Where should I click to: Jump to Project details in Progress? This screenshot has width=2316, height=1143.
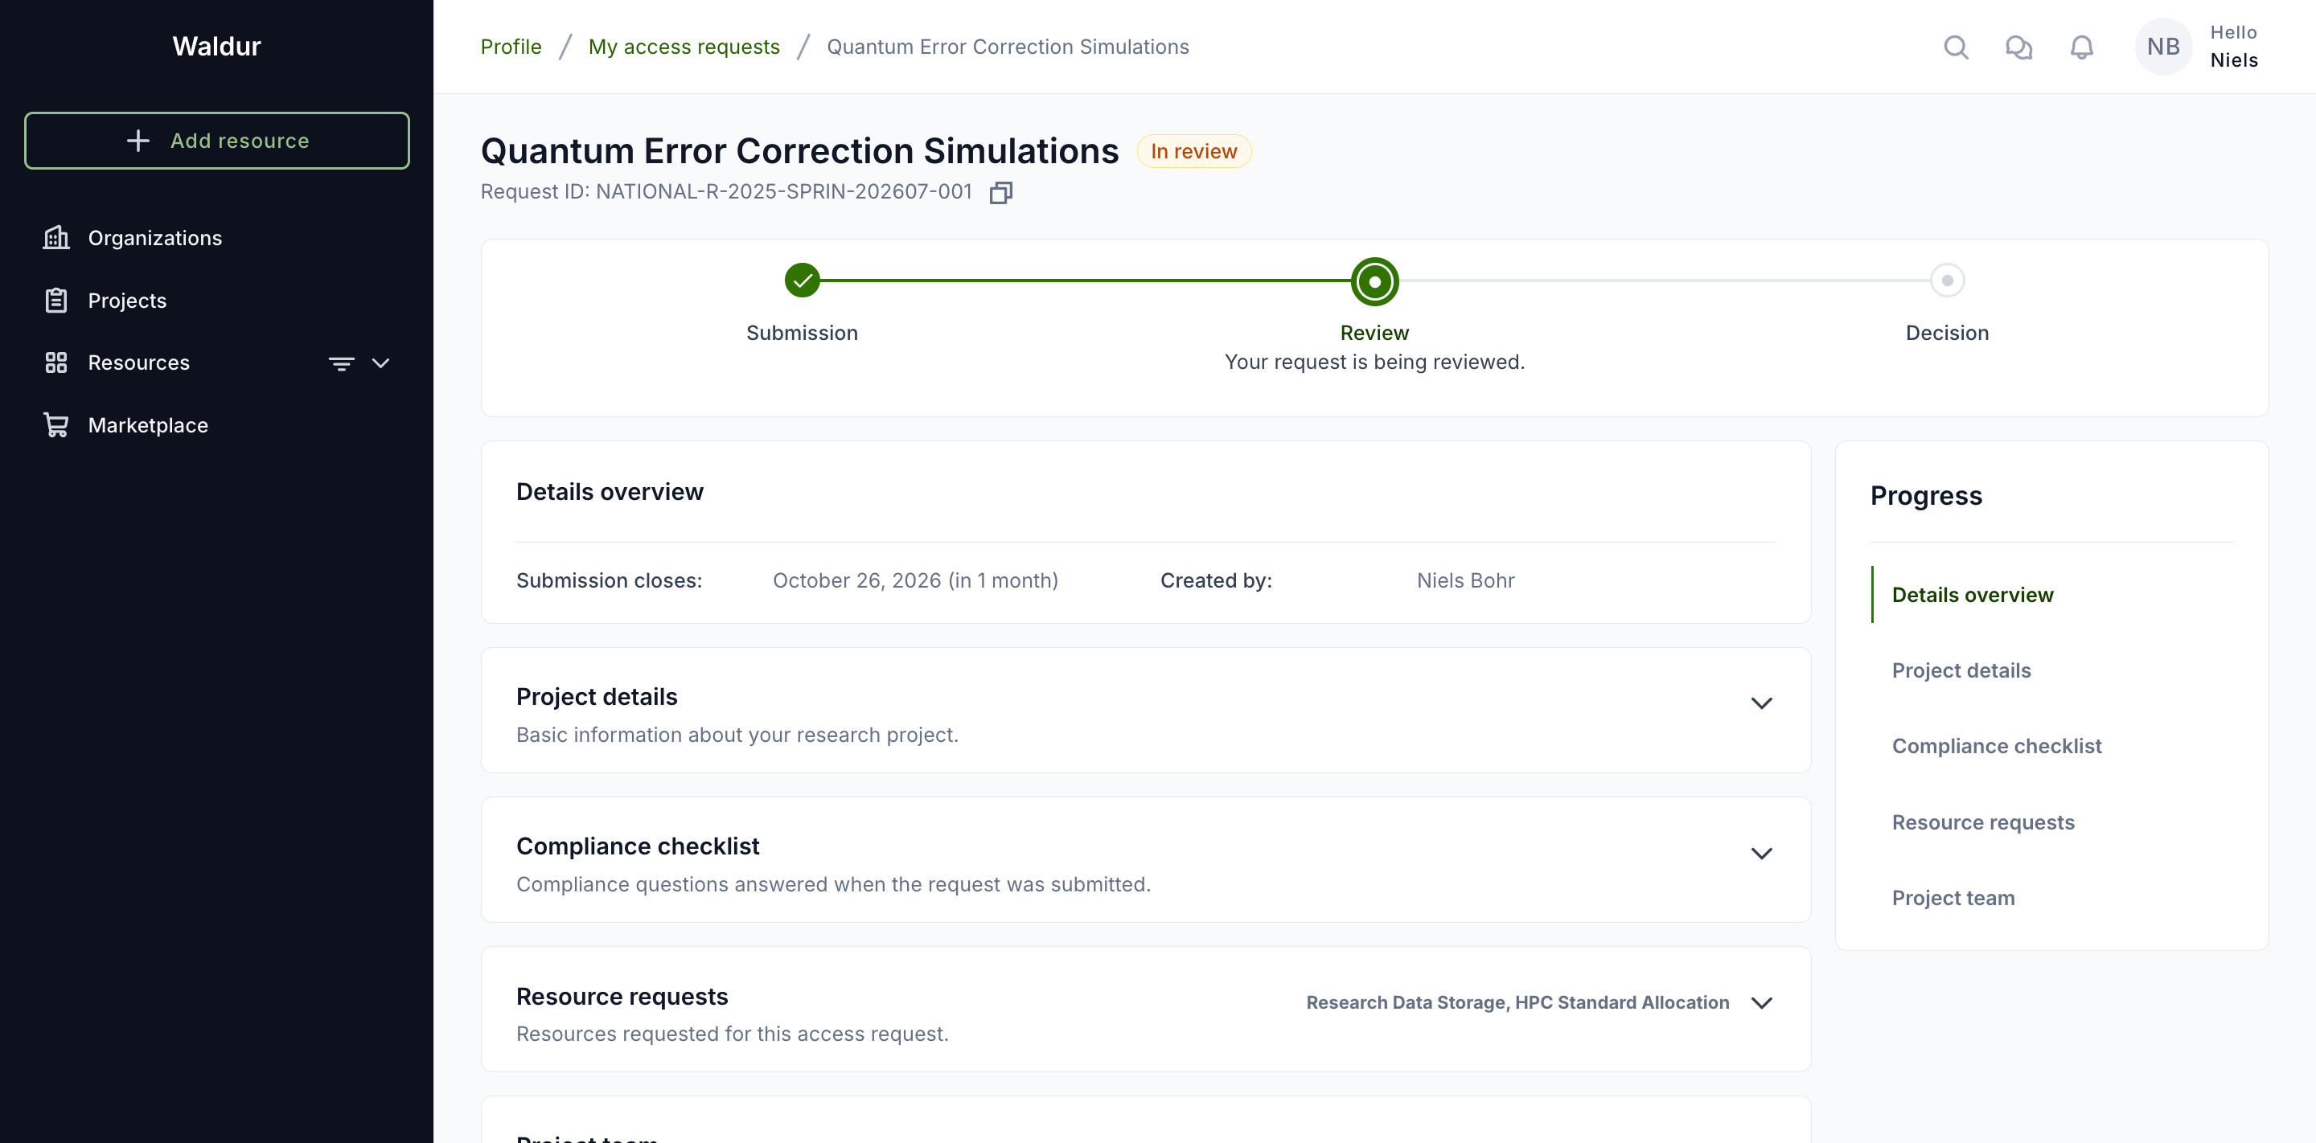pos(1961,670)
